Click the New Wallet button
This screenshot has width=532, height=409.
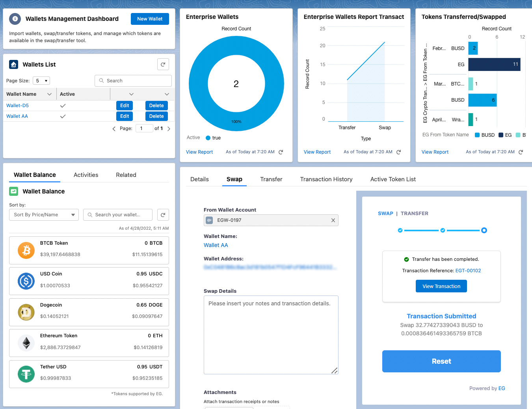coord(150,19)
